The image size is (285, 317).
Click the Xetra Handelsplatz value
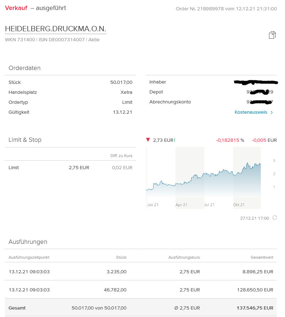pyautogui.click(x=127, y=92)
